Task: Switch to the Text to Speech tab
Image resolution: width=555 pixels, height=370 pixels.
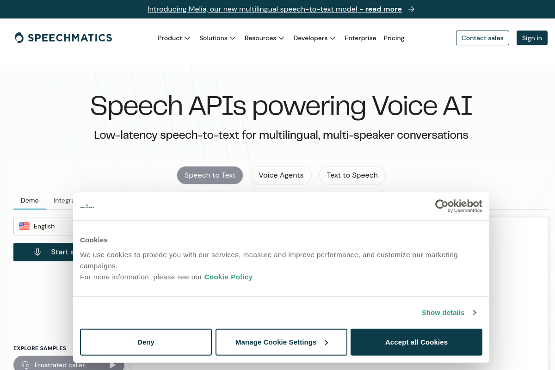Action: [x=352, y=175]
